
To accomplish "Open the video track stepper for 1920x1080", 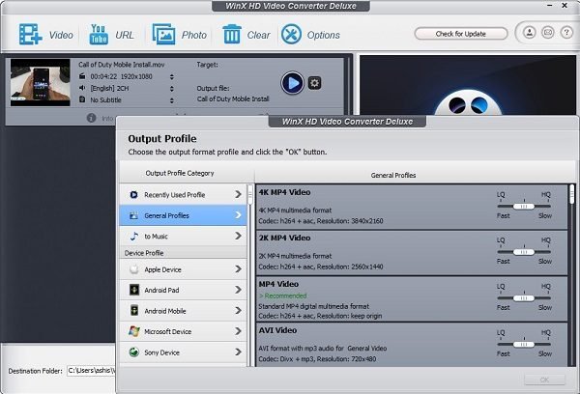I will [172, 76].
